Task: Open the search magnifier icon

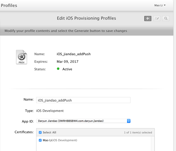Action: click(x=166, y=19)
